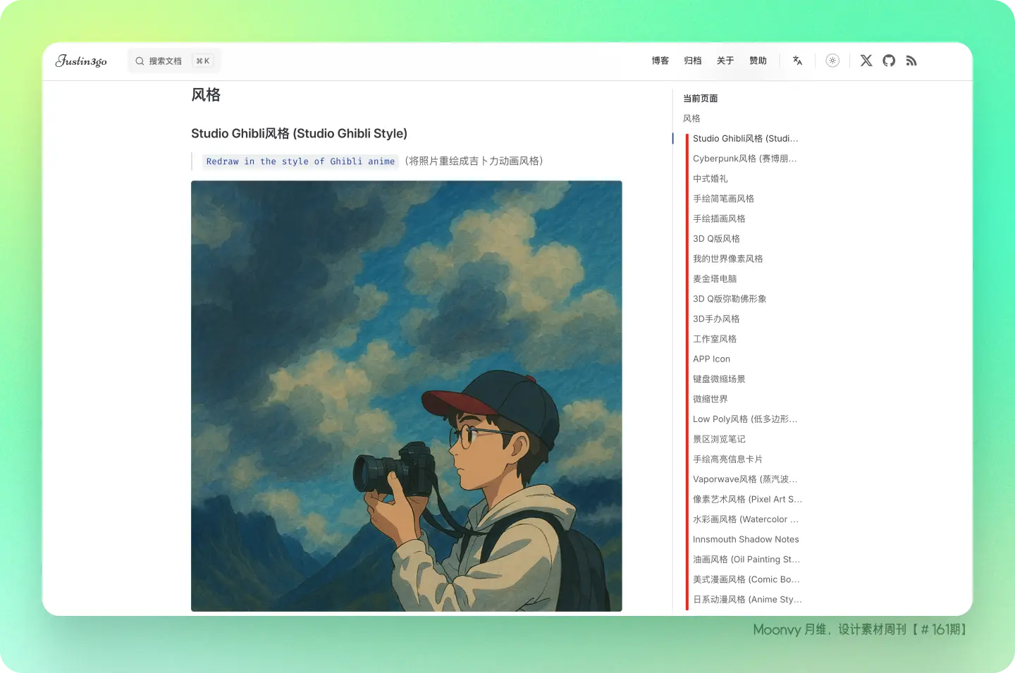Click the Redraw in Ghibli style prompt code
Viewport: 1015px width, 673px height.
(300, 161)
